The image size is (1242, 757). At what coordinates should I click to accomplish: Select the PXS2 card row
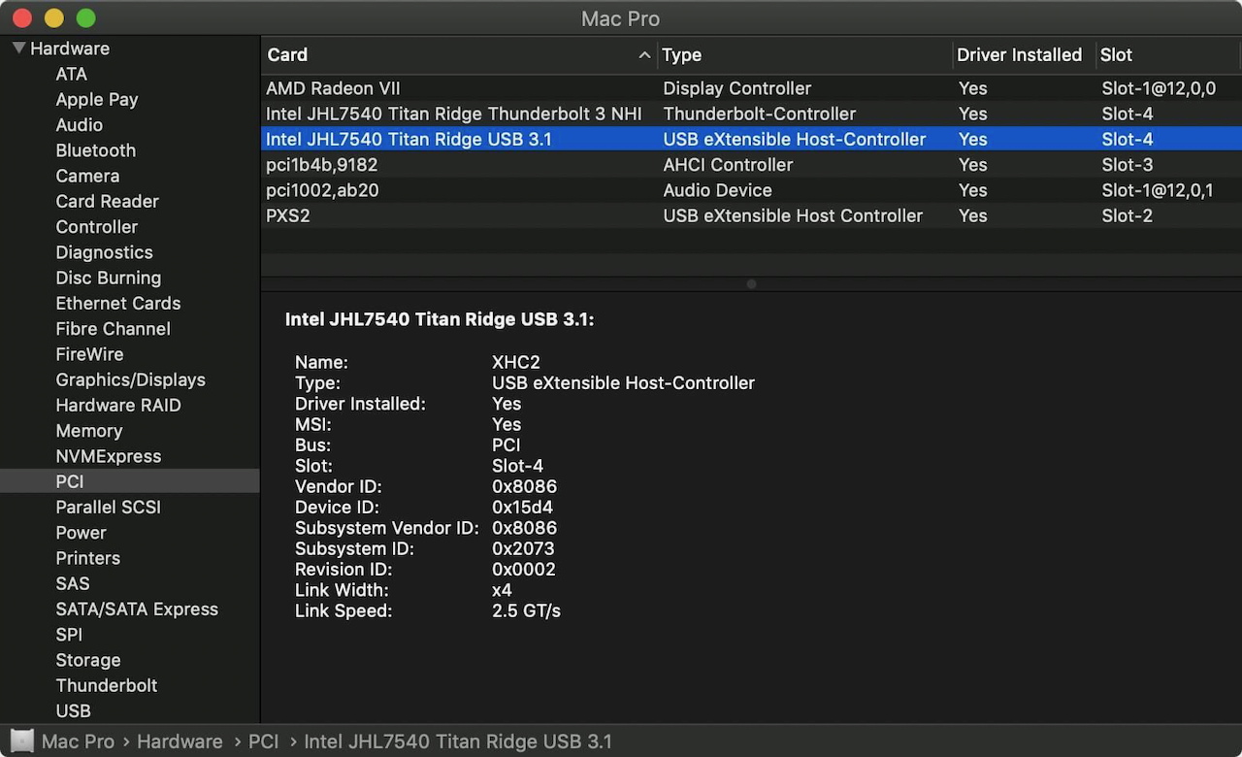coord(751,215)
